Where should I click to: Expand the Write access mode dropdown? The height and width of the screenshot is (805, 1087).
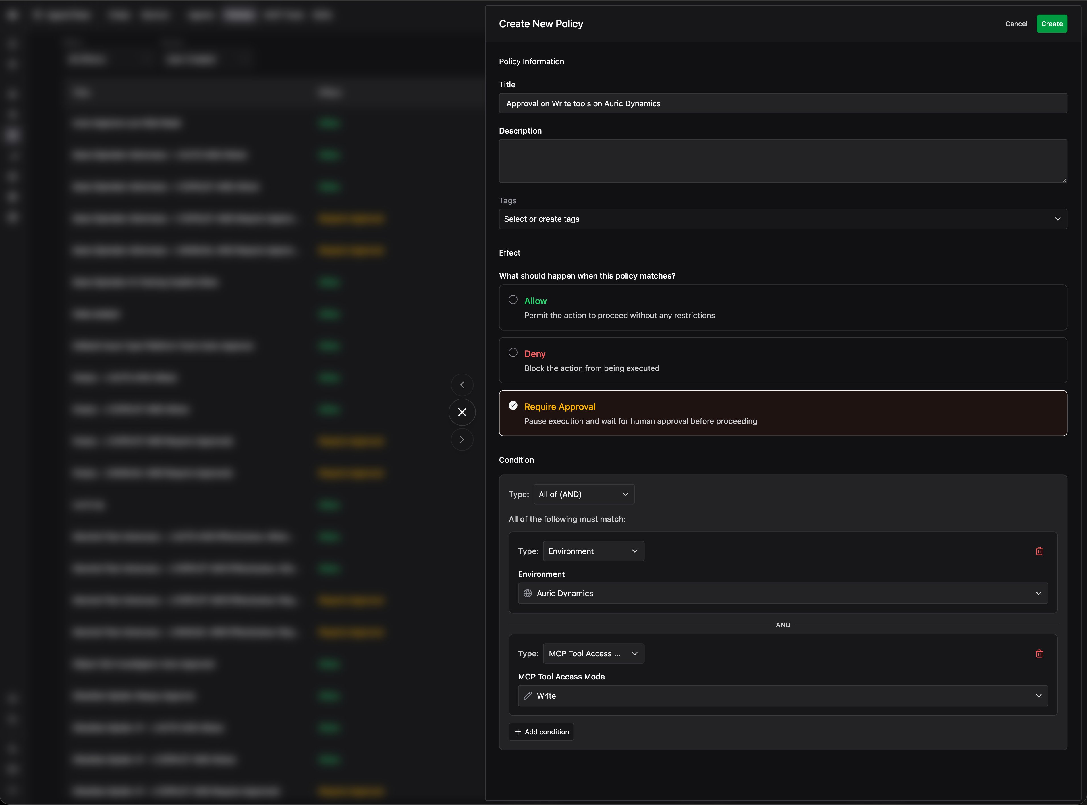[783, 696]
